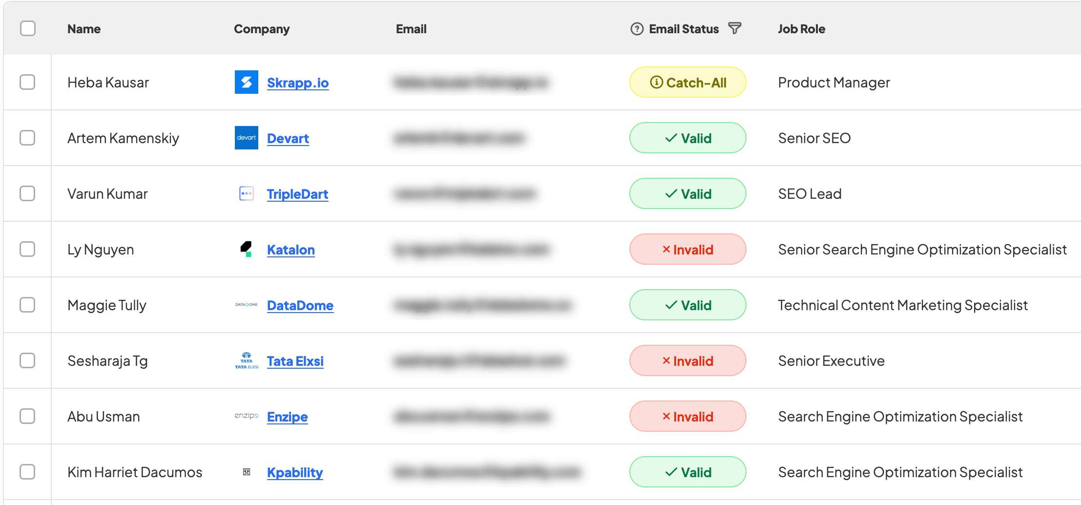1081x505 pixels.
Task: Click the Catch-All status badge for Heba Kausar
Action: tap(687, 82)
